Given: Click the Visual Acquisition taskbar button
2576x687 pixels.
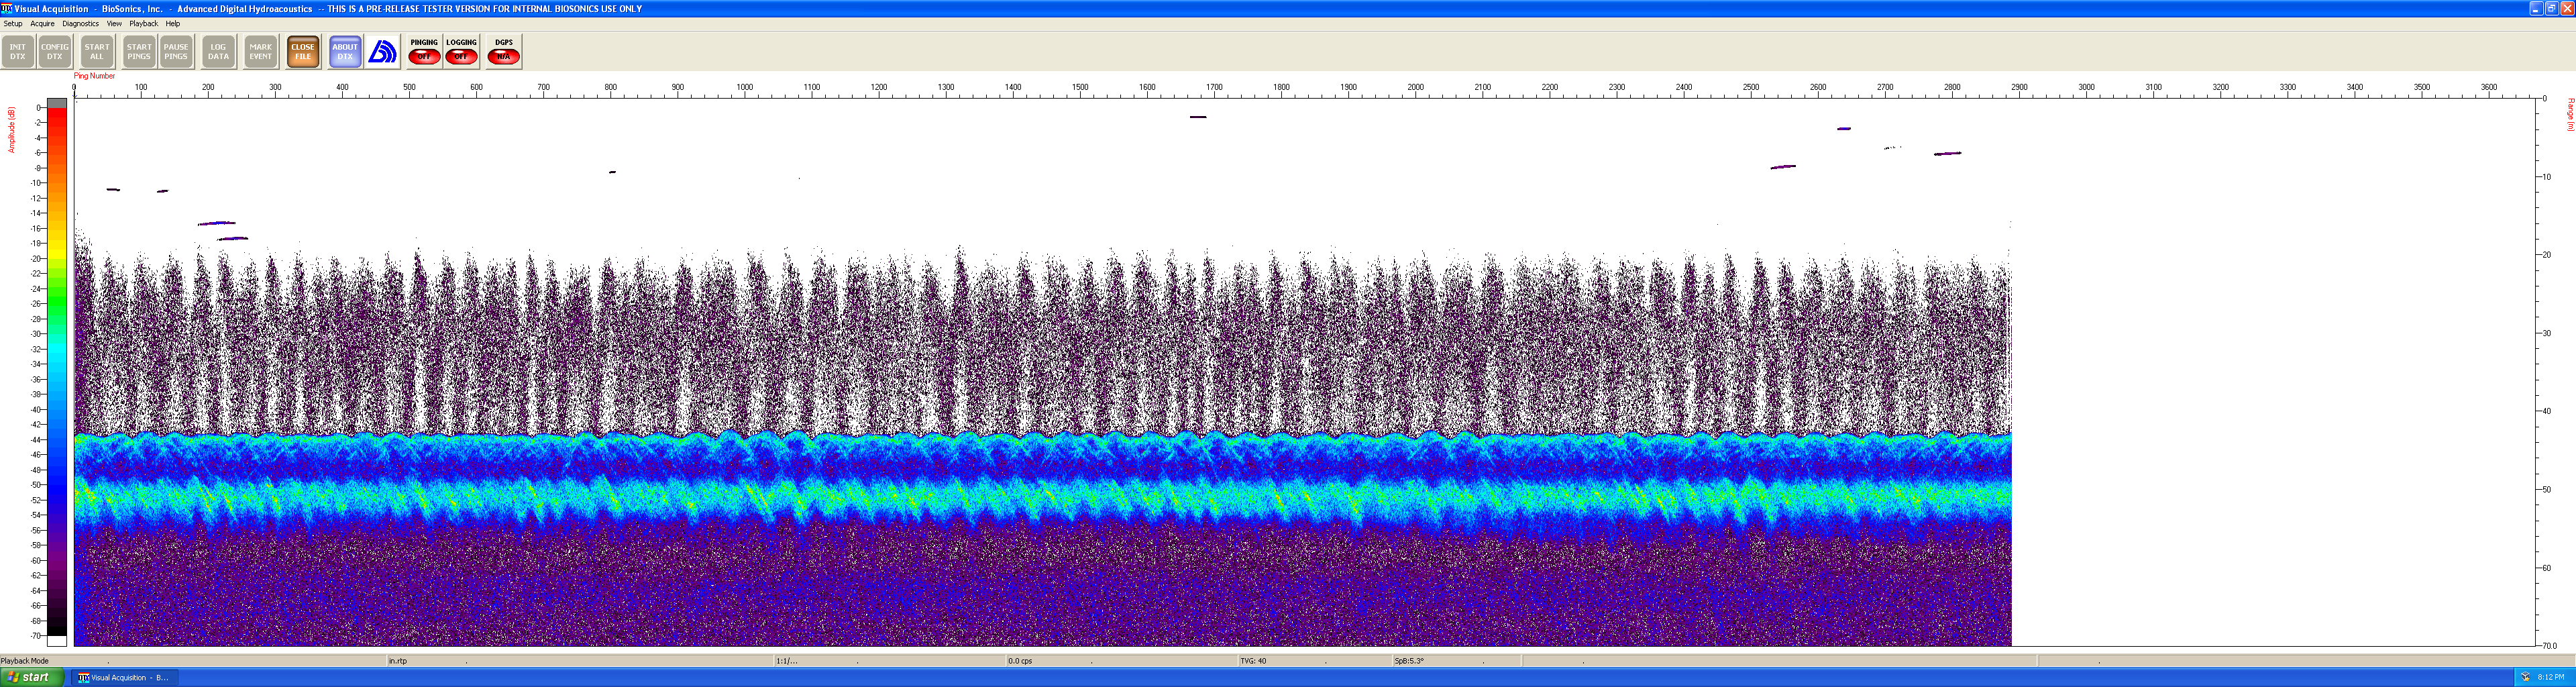Looking at the screenshot, I should pos(124,678).
